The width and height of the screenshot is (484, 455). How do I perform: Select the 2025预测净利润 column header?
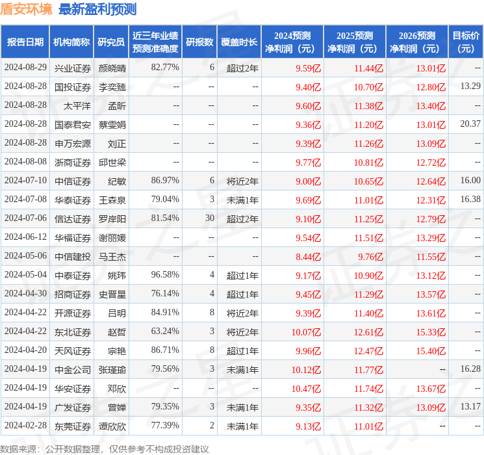point(354,42)
